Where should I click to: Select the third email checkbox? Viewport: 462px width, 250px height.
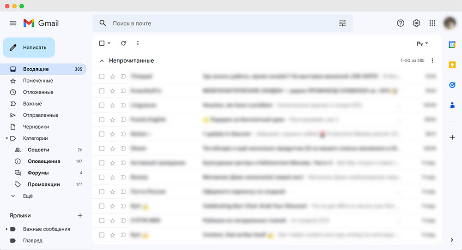coord(102,105)
